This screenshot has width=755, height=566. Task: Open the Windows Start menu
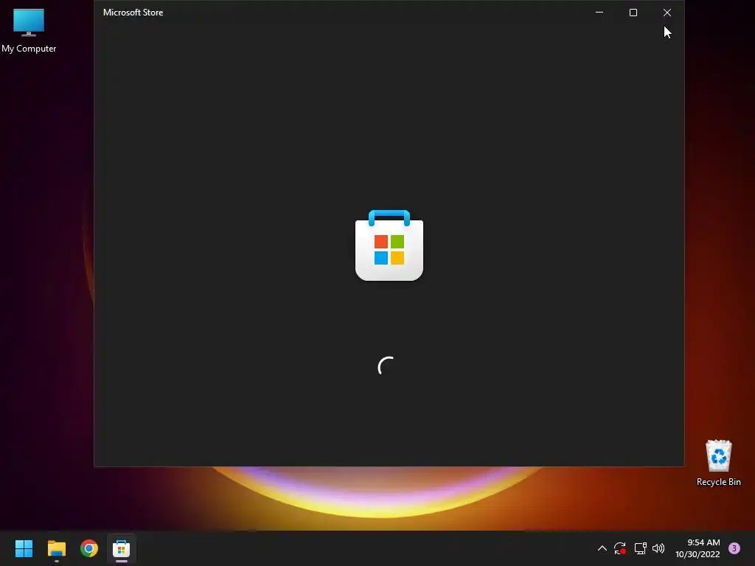click(24, 548)
